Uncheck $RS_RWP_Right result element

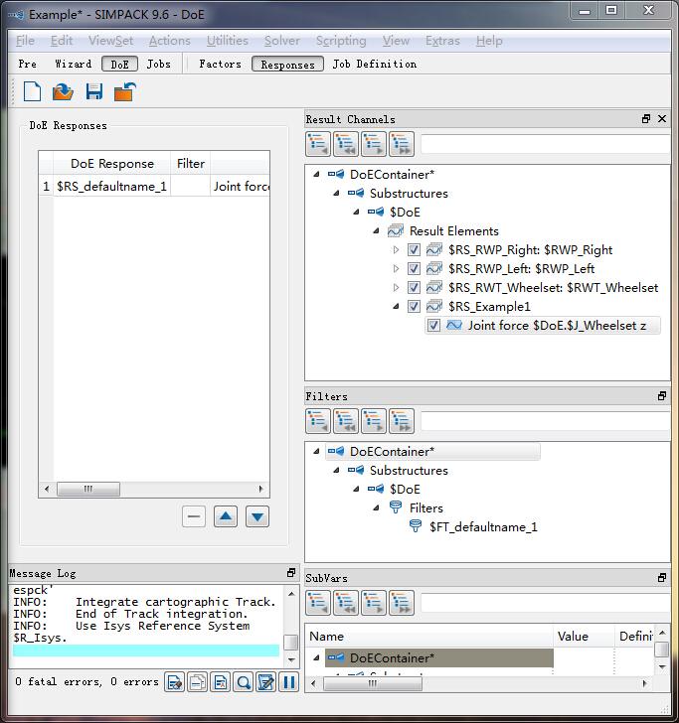(414, 250)
